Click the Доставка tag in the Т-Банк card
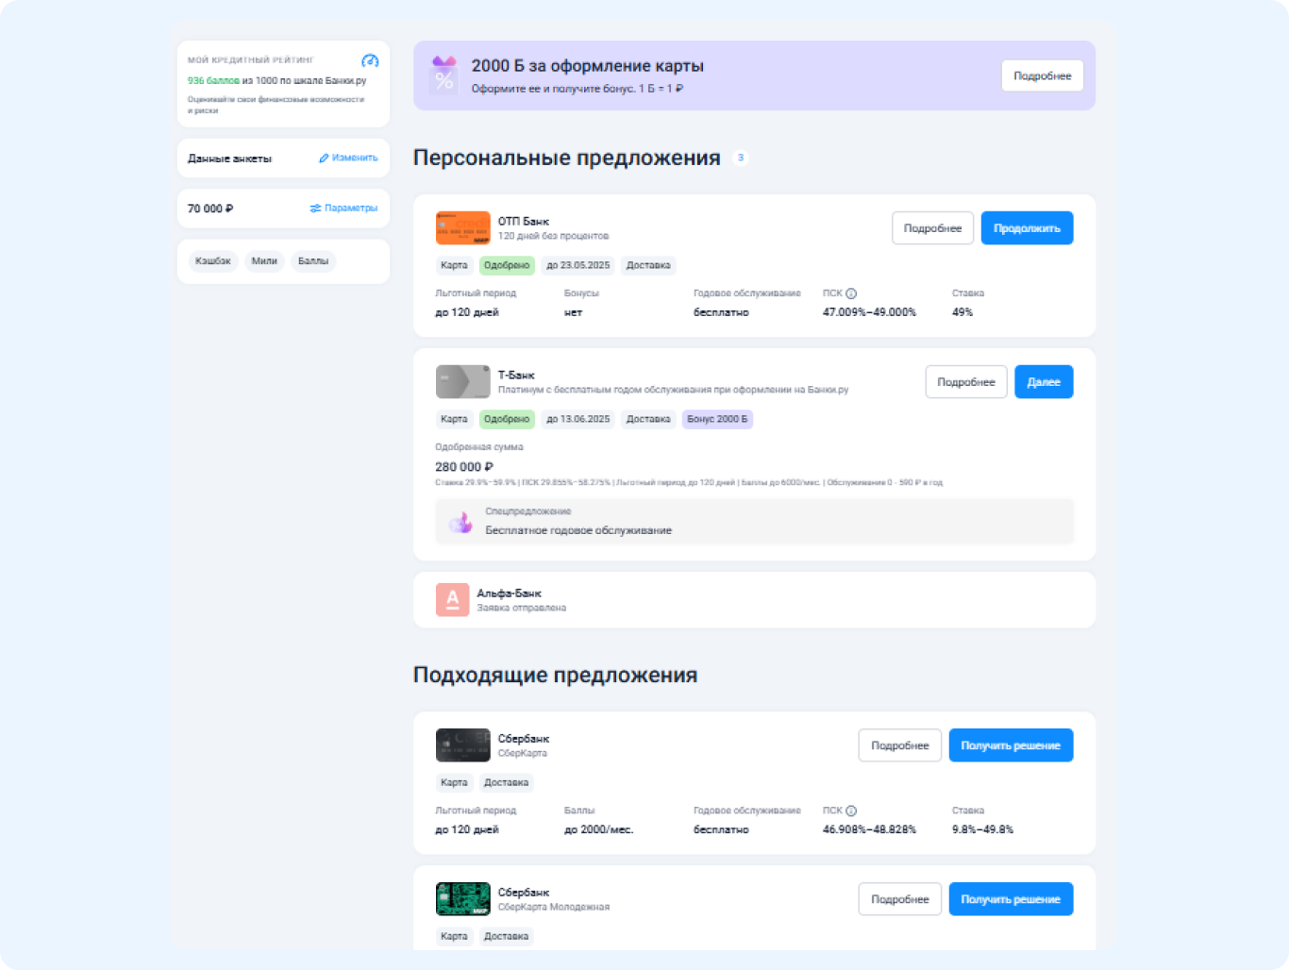The height and width of the screenshot is (970, 1289). tap(648, 419)
